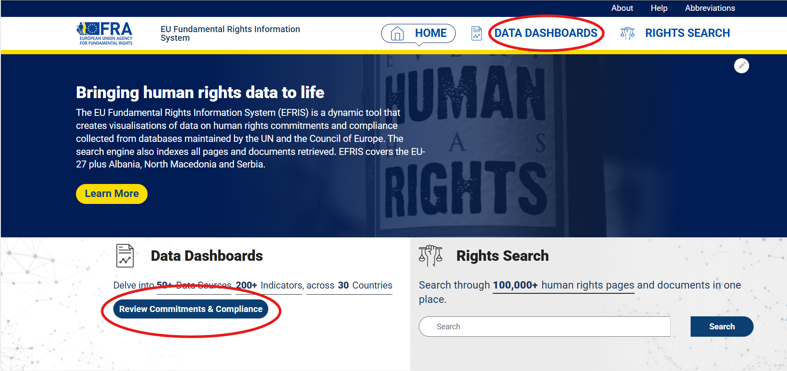Go to the HOME tab

coord(430,33)
